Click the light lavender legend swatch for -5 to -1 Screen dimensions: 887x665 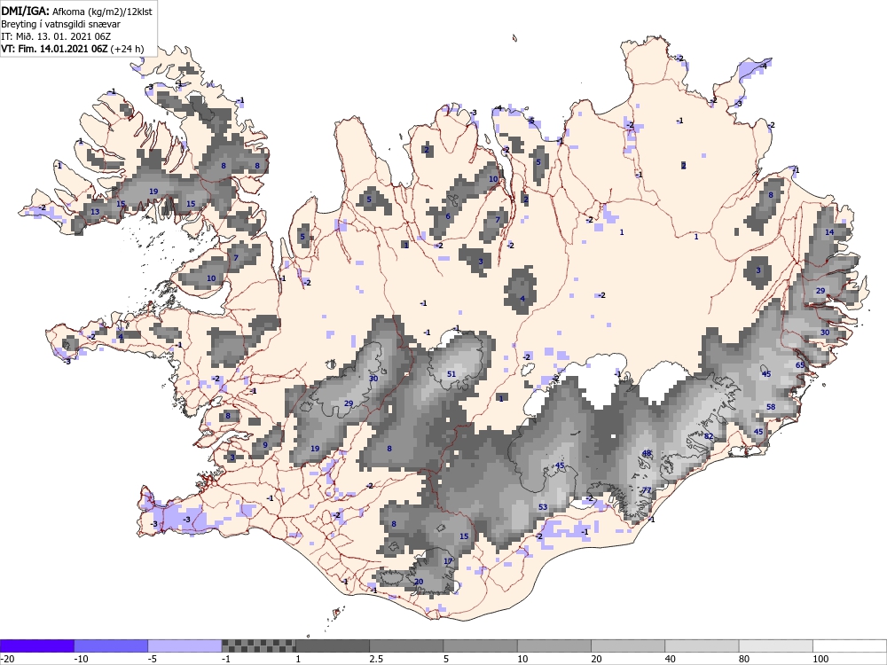(x=185, y=645)
